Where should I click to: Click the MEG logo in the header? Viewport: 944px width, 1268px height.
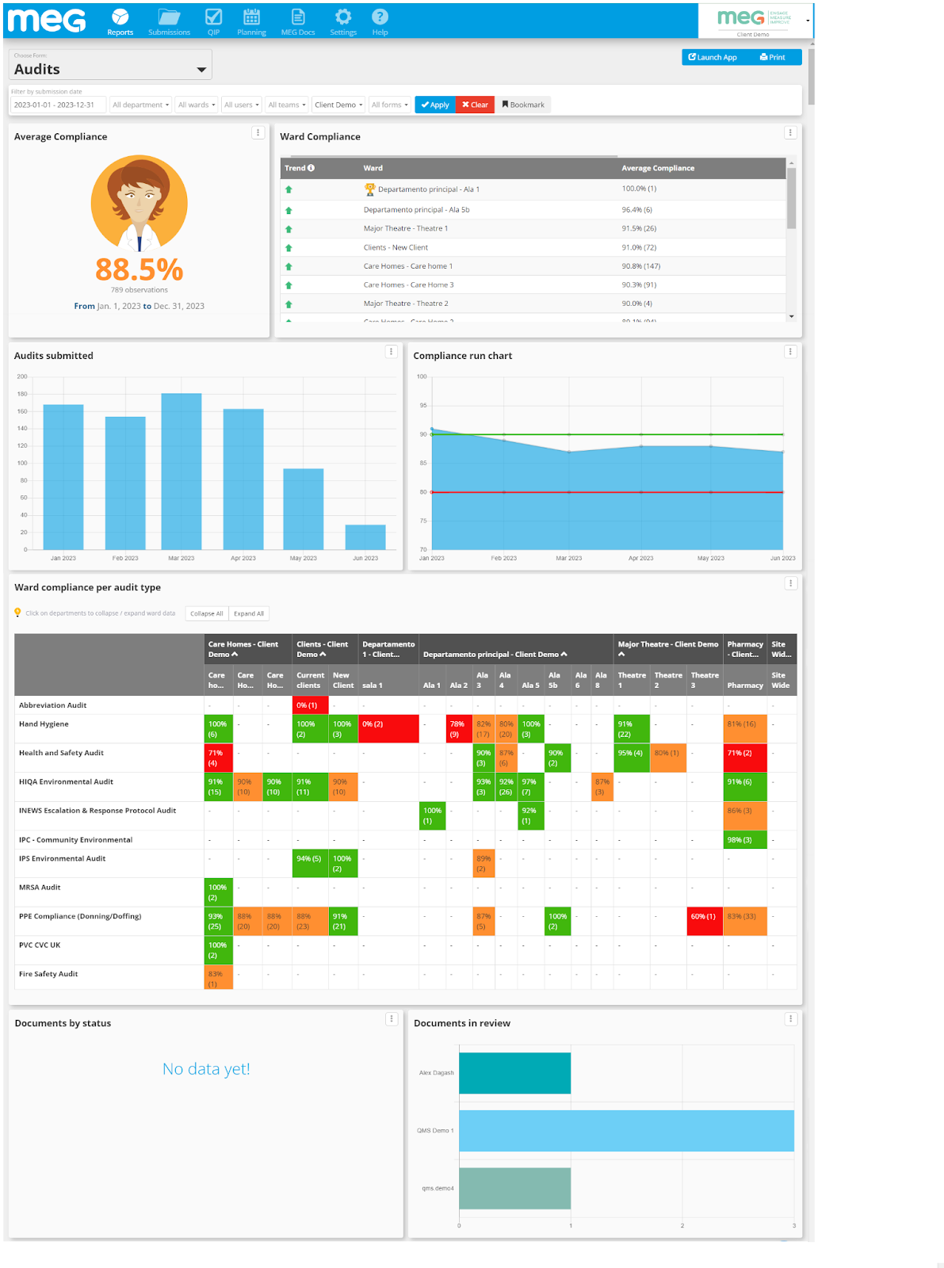(x=47, y=20)
